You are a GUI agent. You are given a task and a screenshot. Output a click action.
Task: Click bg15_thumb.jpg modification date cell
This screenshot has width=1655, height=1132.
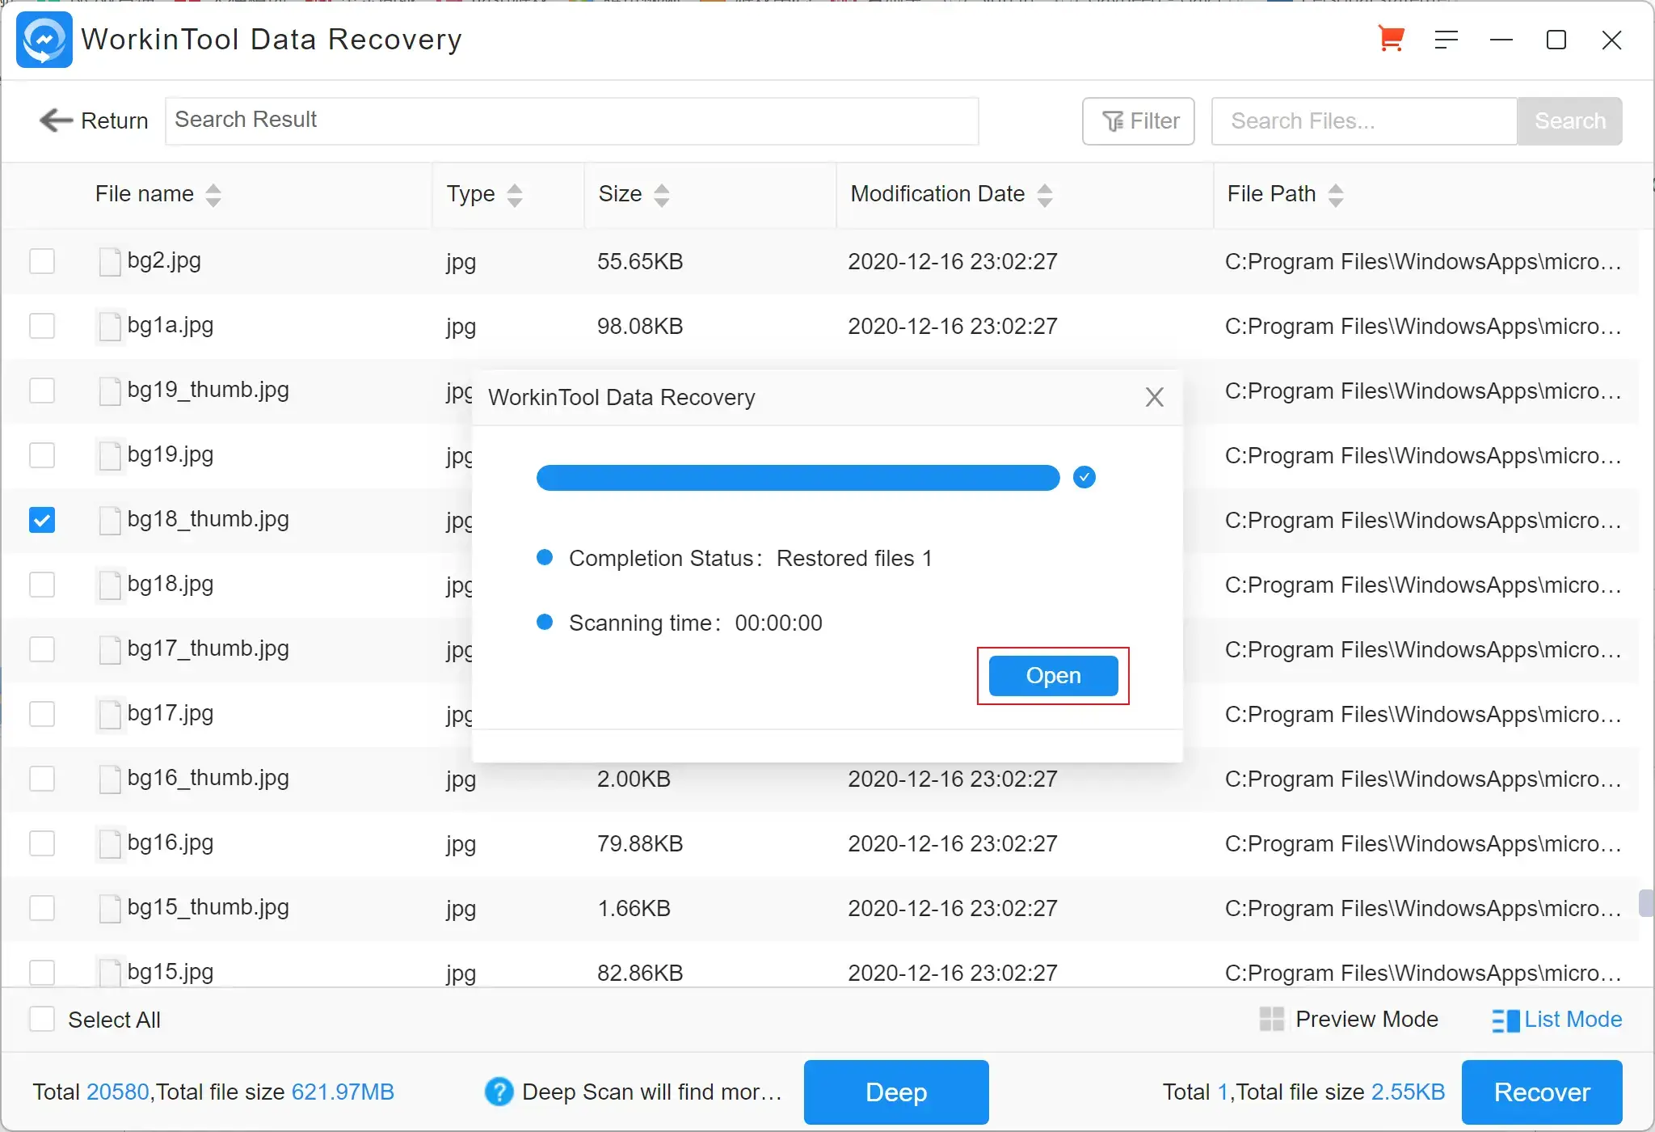click(953, 908)
